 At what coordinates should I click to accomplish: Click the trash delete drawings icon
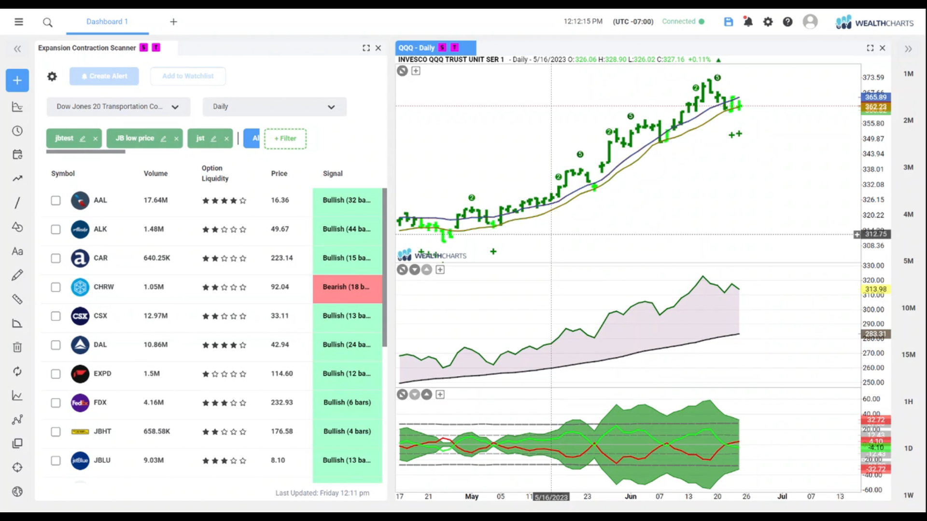(17, 347)
